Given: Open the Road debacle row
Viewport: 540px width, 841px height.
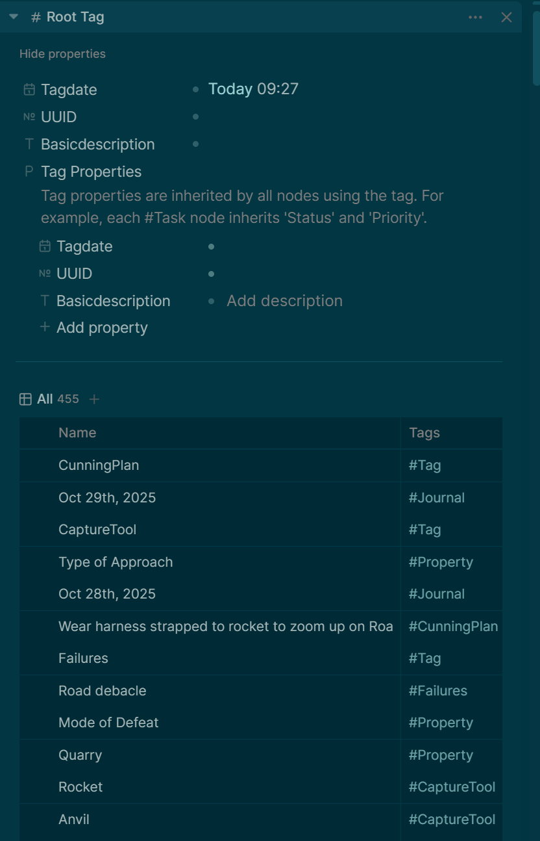Looking at the screenshot, I should 103,691.
